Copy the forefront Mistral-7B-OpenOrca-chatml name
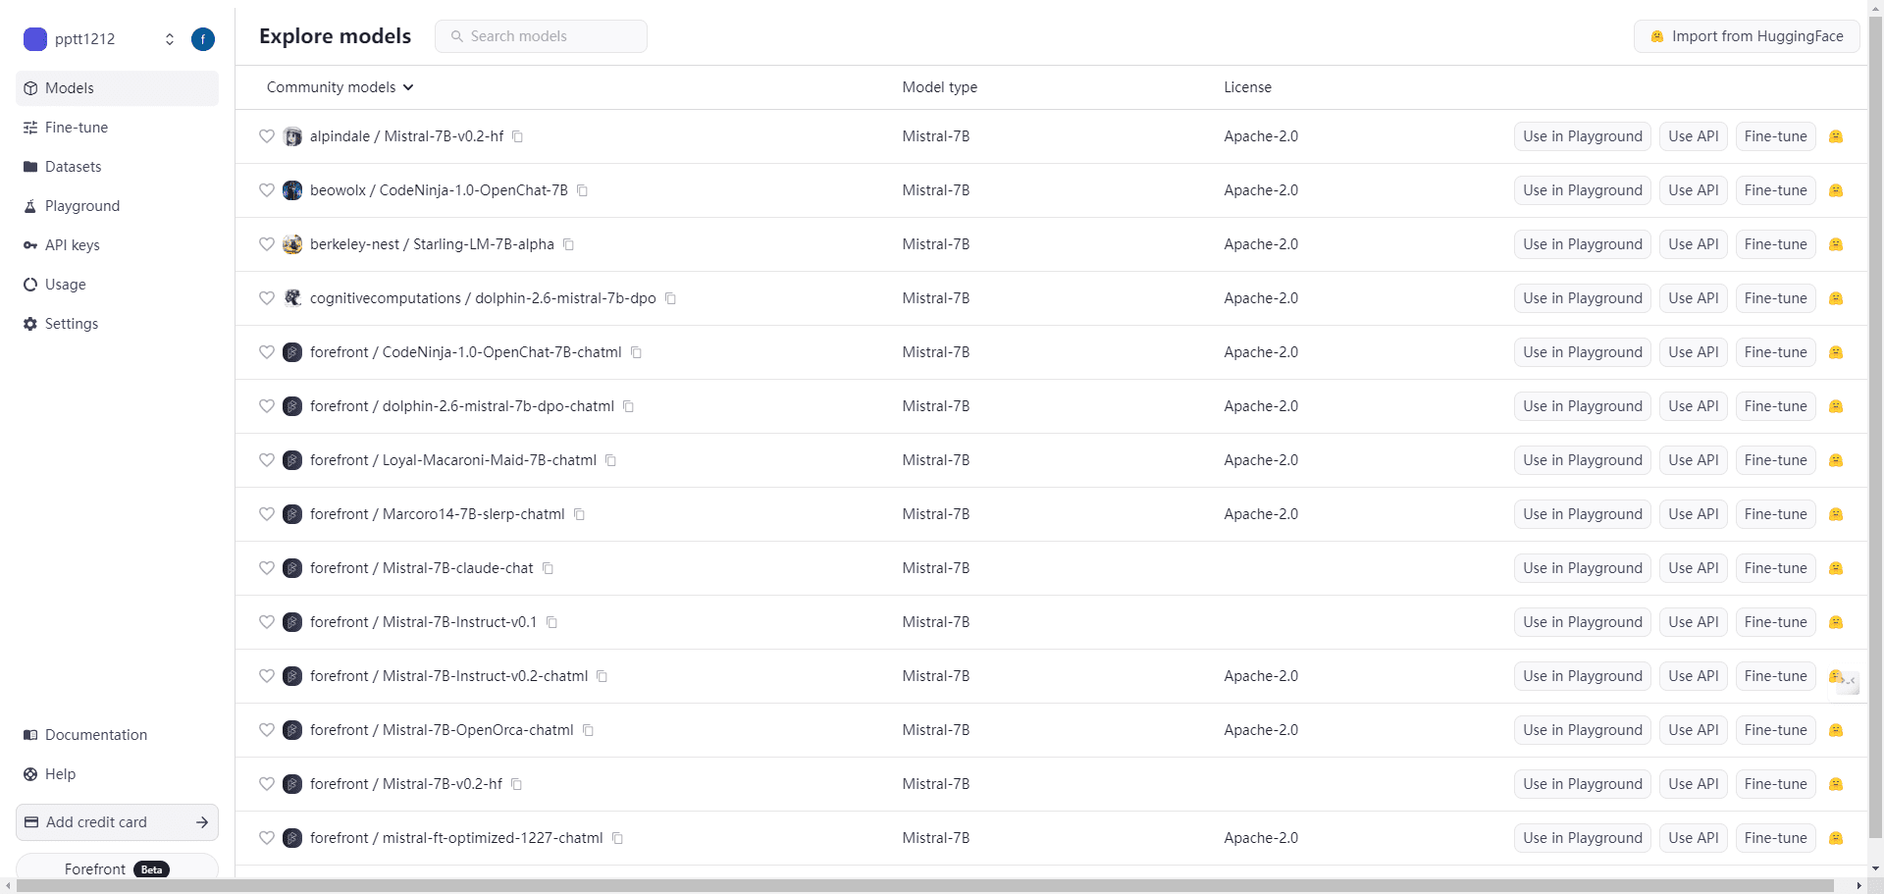This screenshot has width=1884, height=894. click(x=588, y=730)
